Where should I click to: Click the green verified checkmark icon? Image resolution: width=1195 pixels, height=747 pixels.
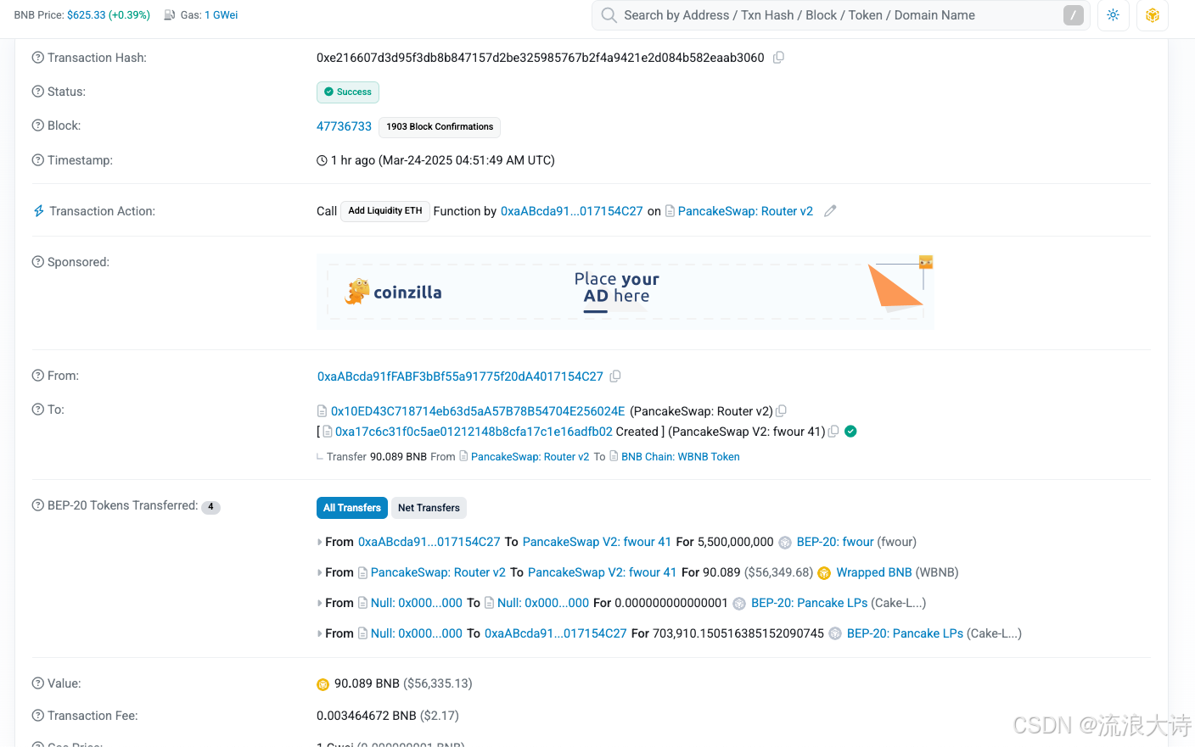850,432
